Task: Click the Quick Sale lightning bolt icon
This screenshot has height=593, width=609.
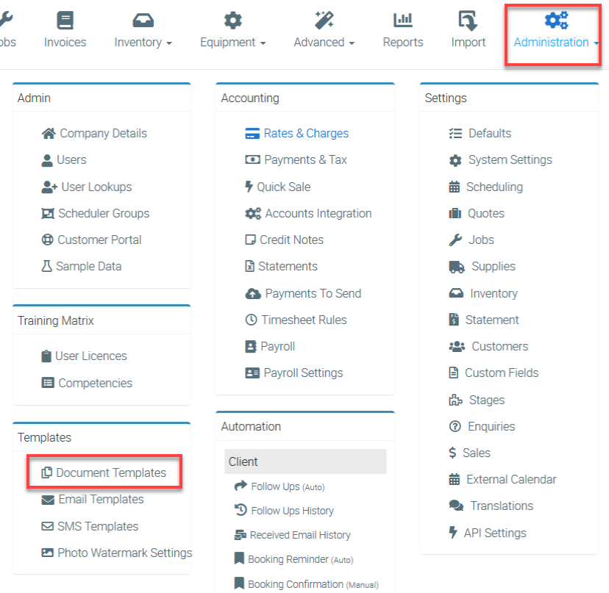Action: point(249,187)
